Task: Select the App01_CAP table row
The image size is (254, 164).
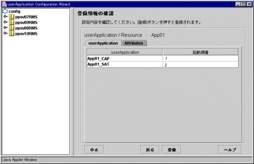Action: click(125, 59)
